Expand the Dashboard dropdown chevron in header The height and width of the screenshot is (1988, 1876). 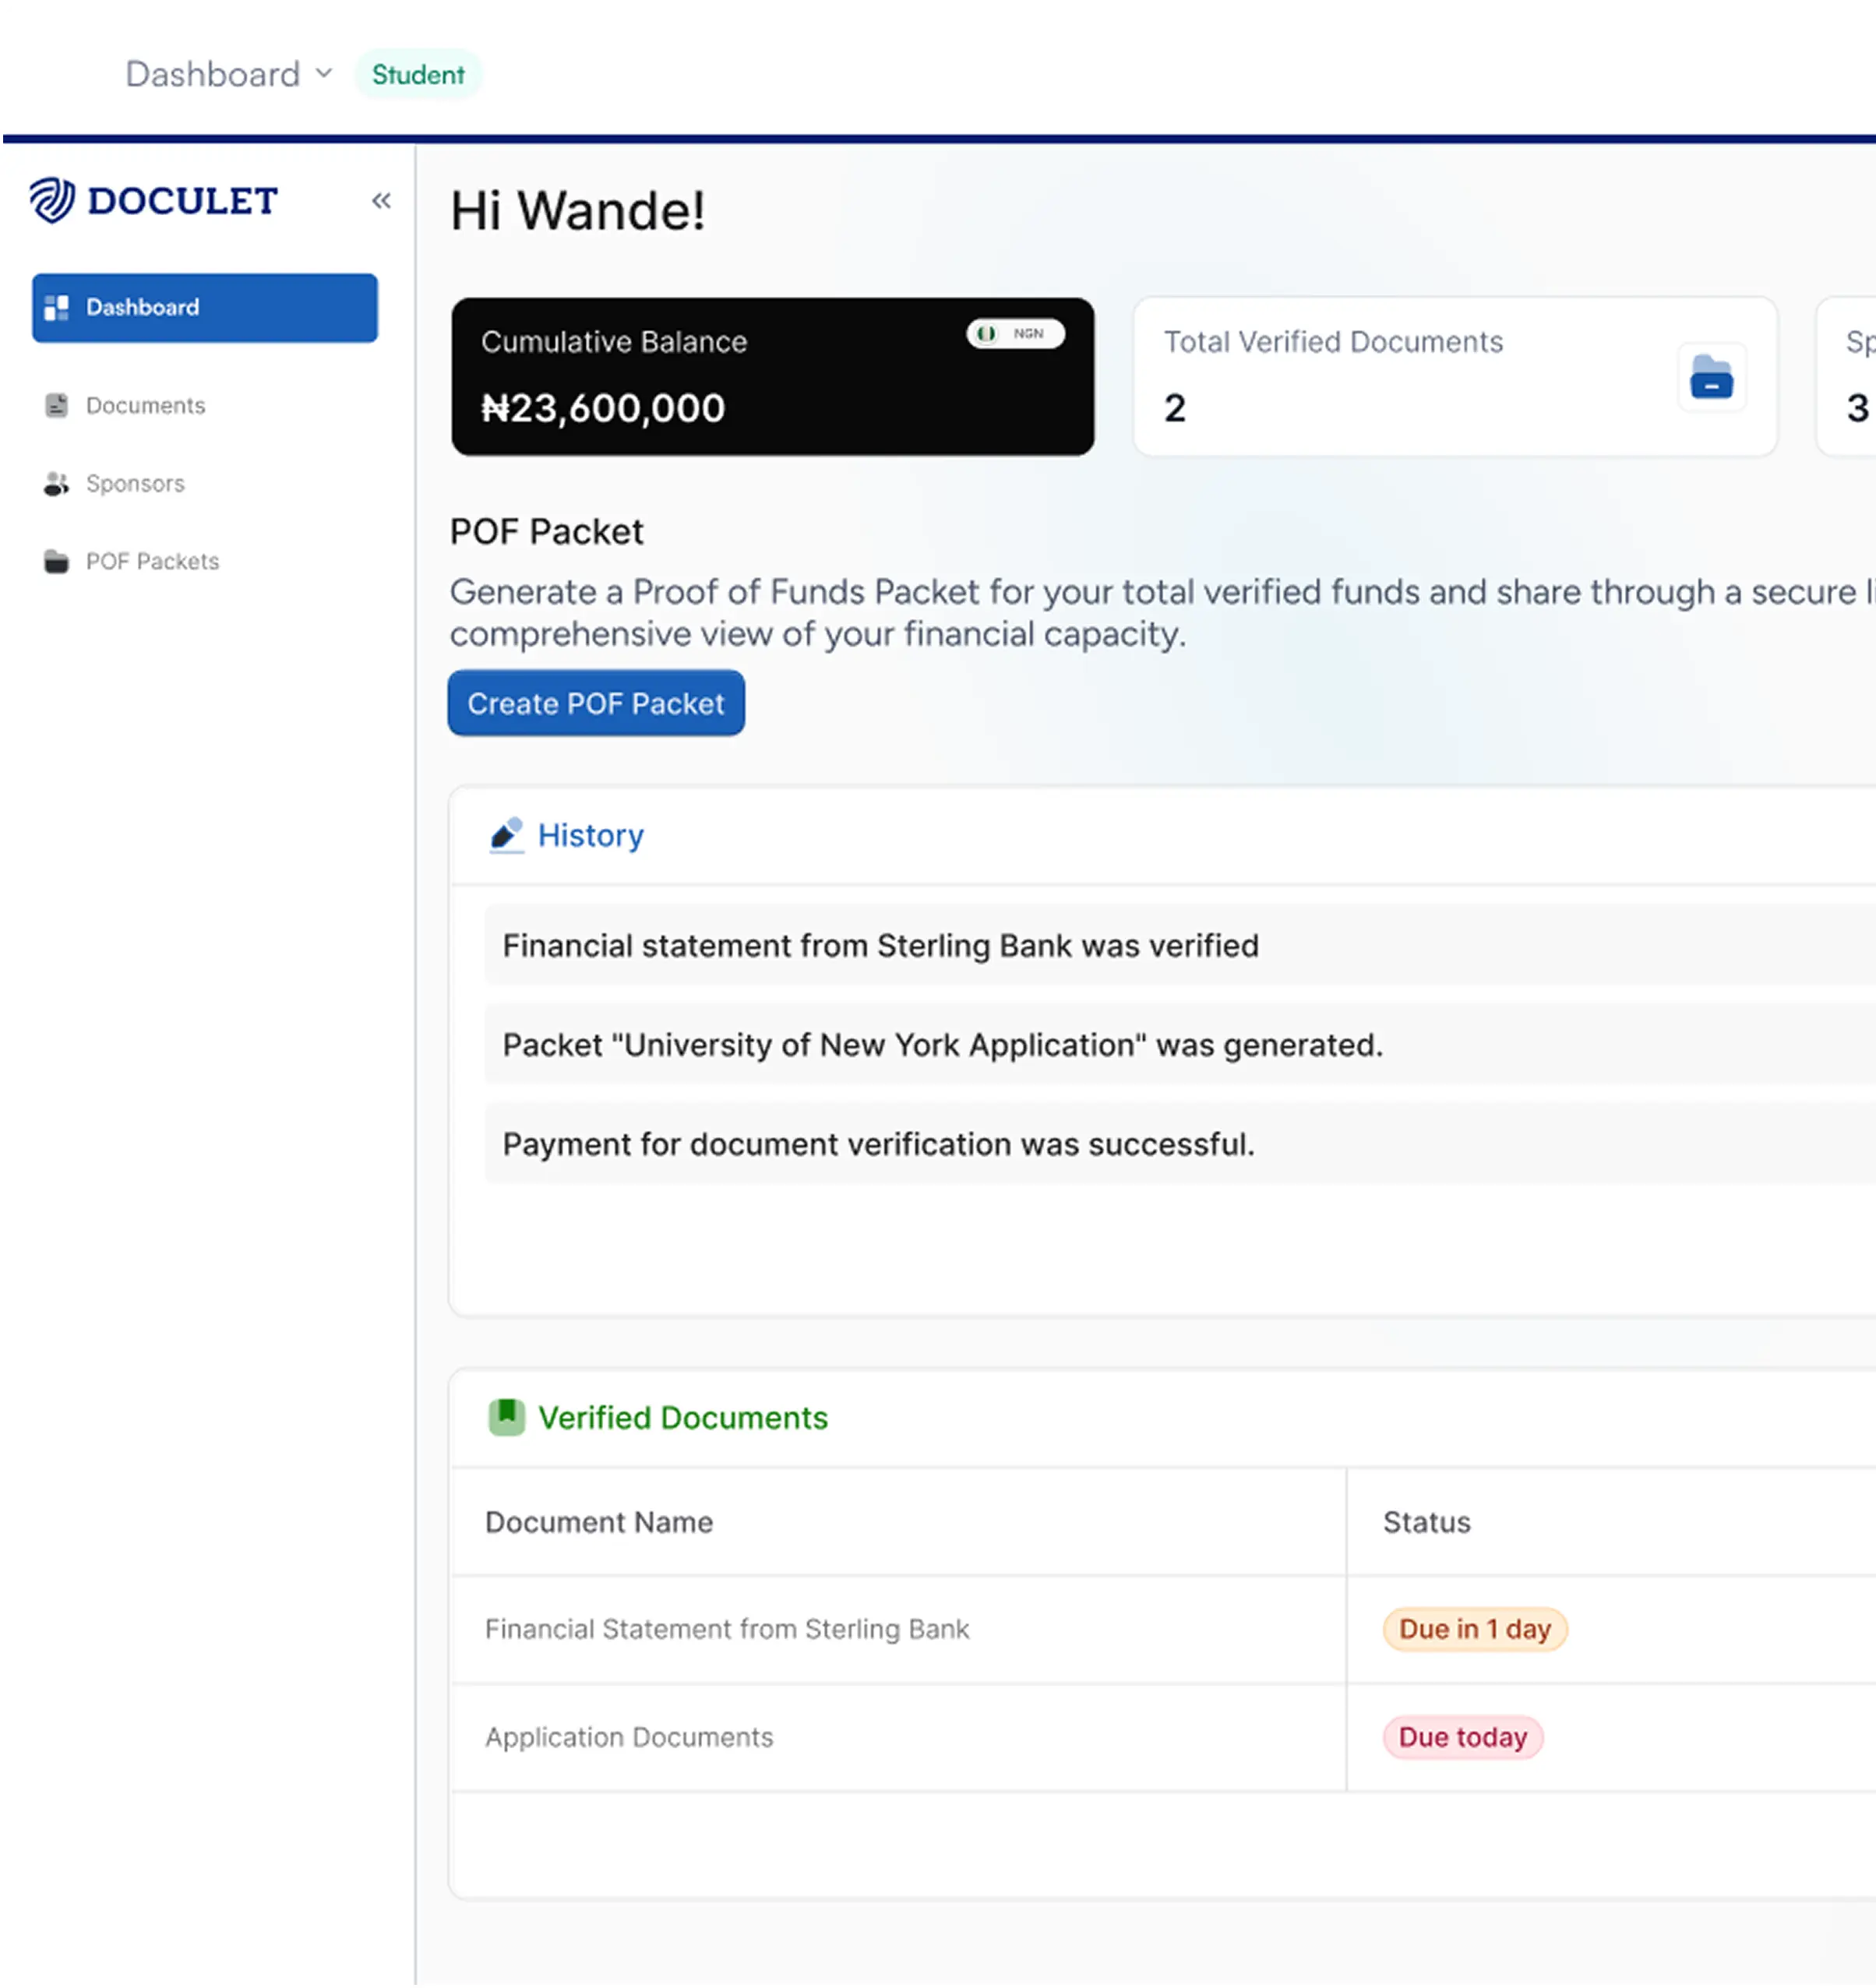pos(324,74)
